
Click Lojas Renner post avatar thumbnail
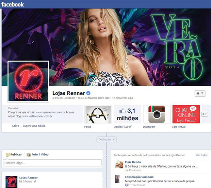pyautogui.click(x=12, y=182)
